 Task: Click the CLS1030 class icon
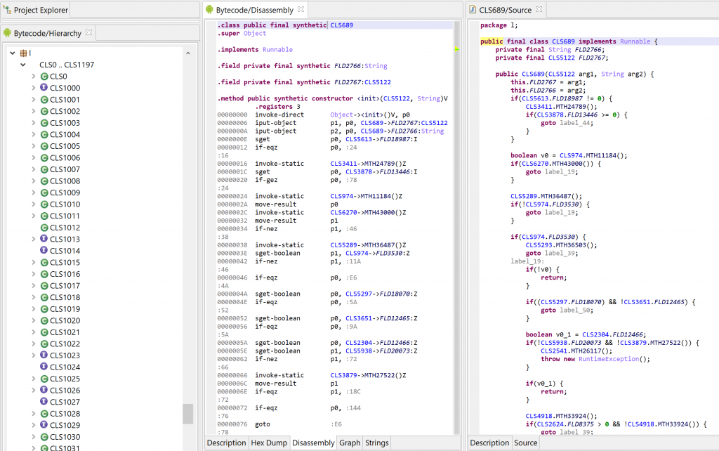(x=44, y=437)
